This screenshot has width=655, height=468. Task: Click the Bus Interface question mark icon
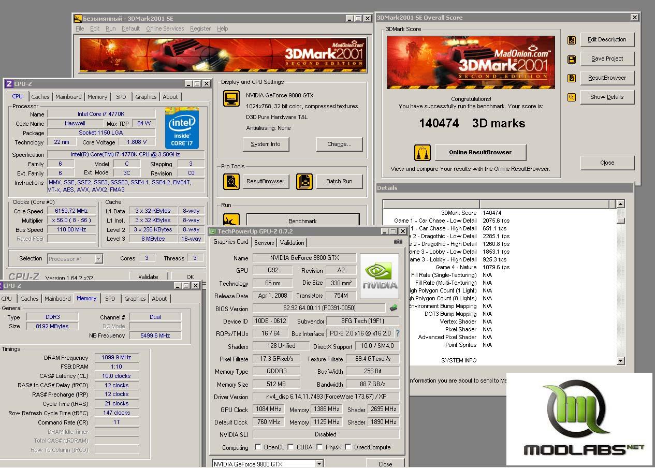[x=398, y=334]
